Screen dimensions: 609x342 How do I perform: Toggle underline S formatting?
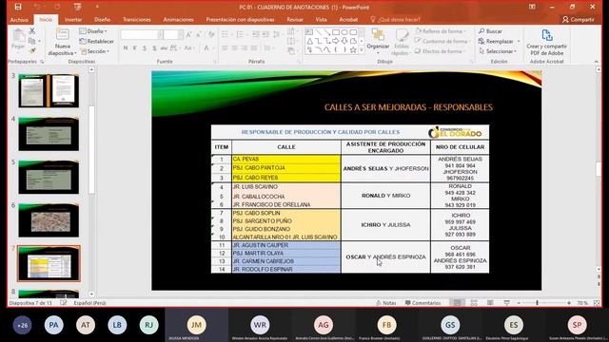[145, 48]
